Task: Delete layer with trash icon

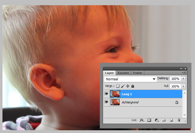Action: coord(179,120)
